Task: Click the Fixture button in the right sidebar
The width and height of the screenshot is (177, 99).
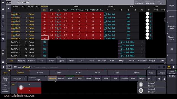Action: click(x=171, y=5)
